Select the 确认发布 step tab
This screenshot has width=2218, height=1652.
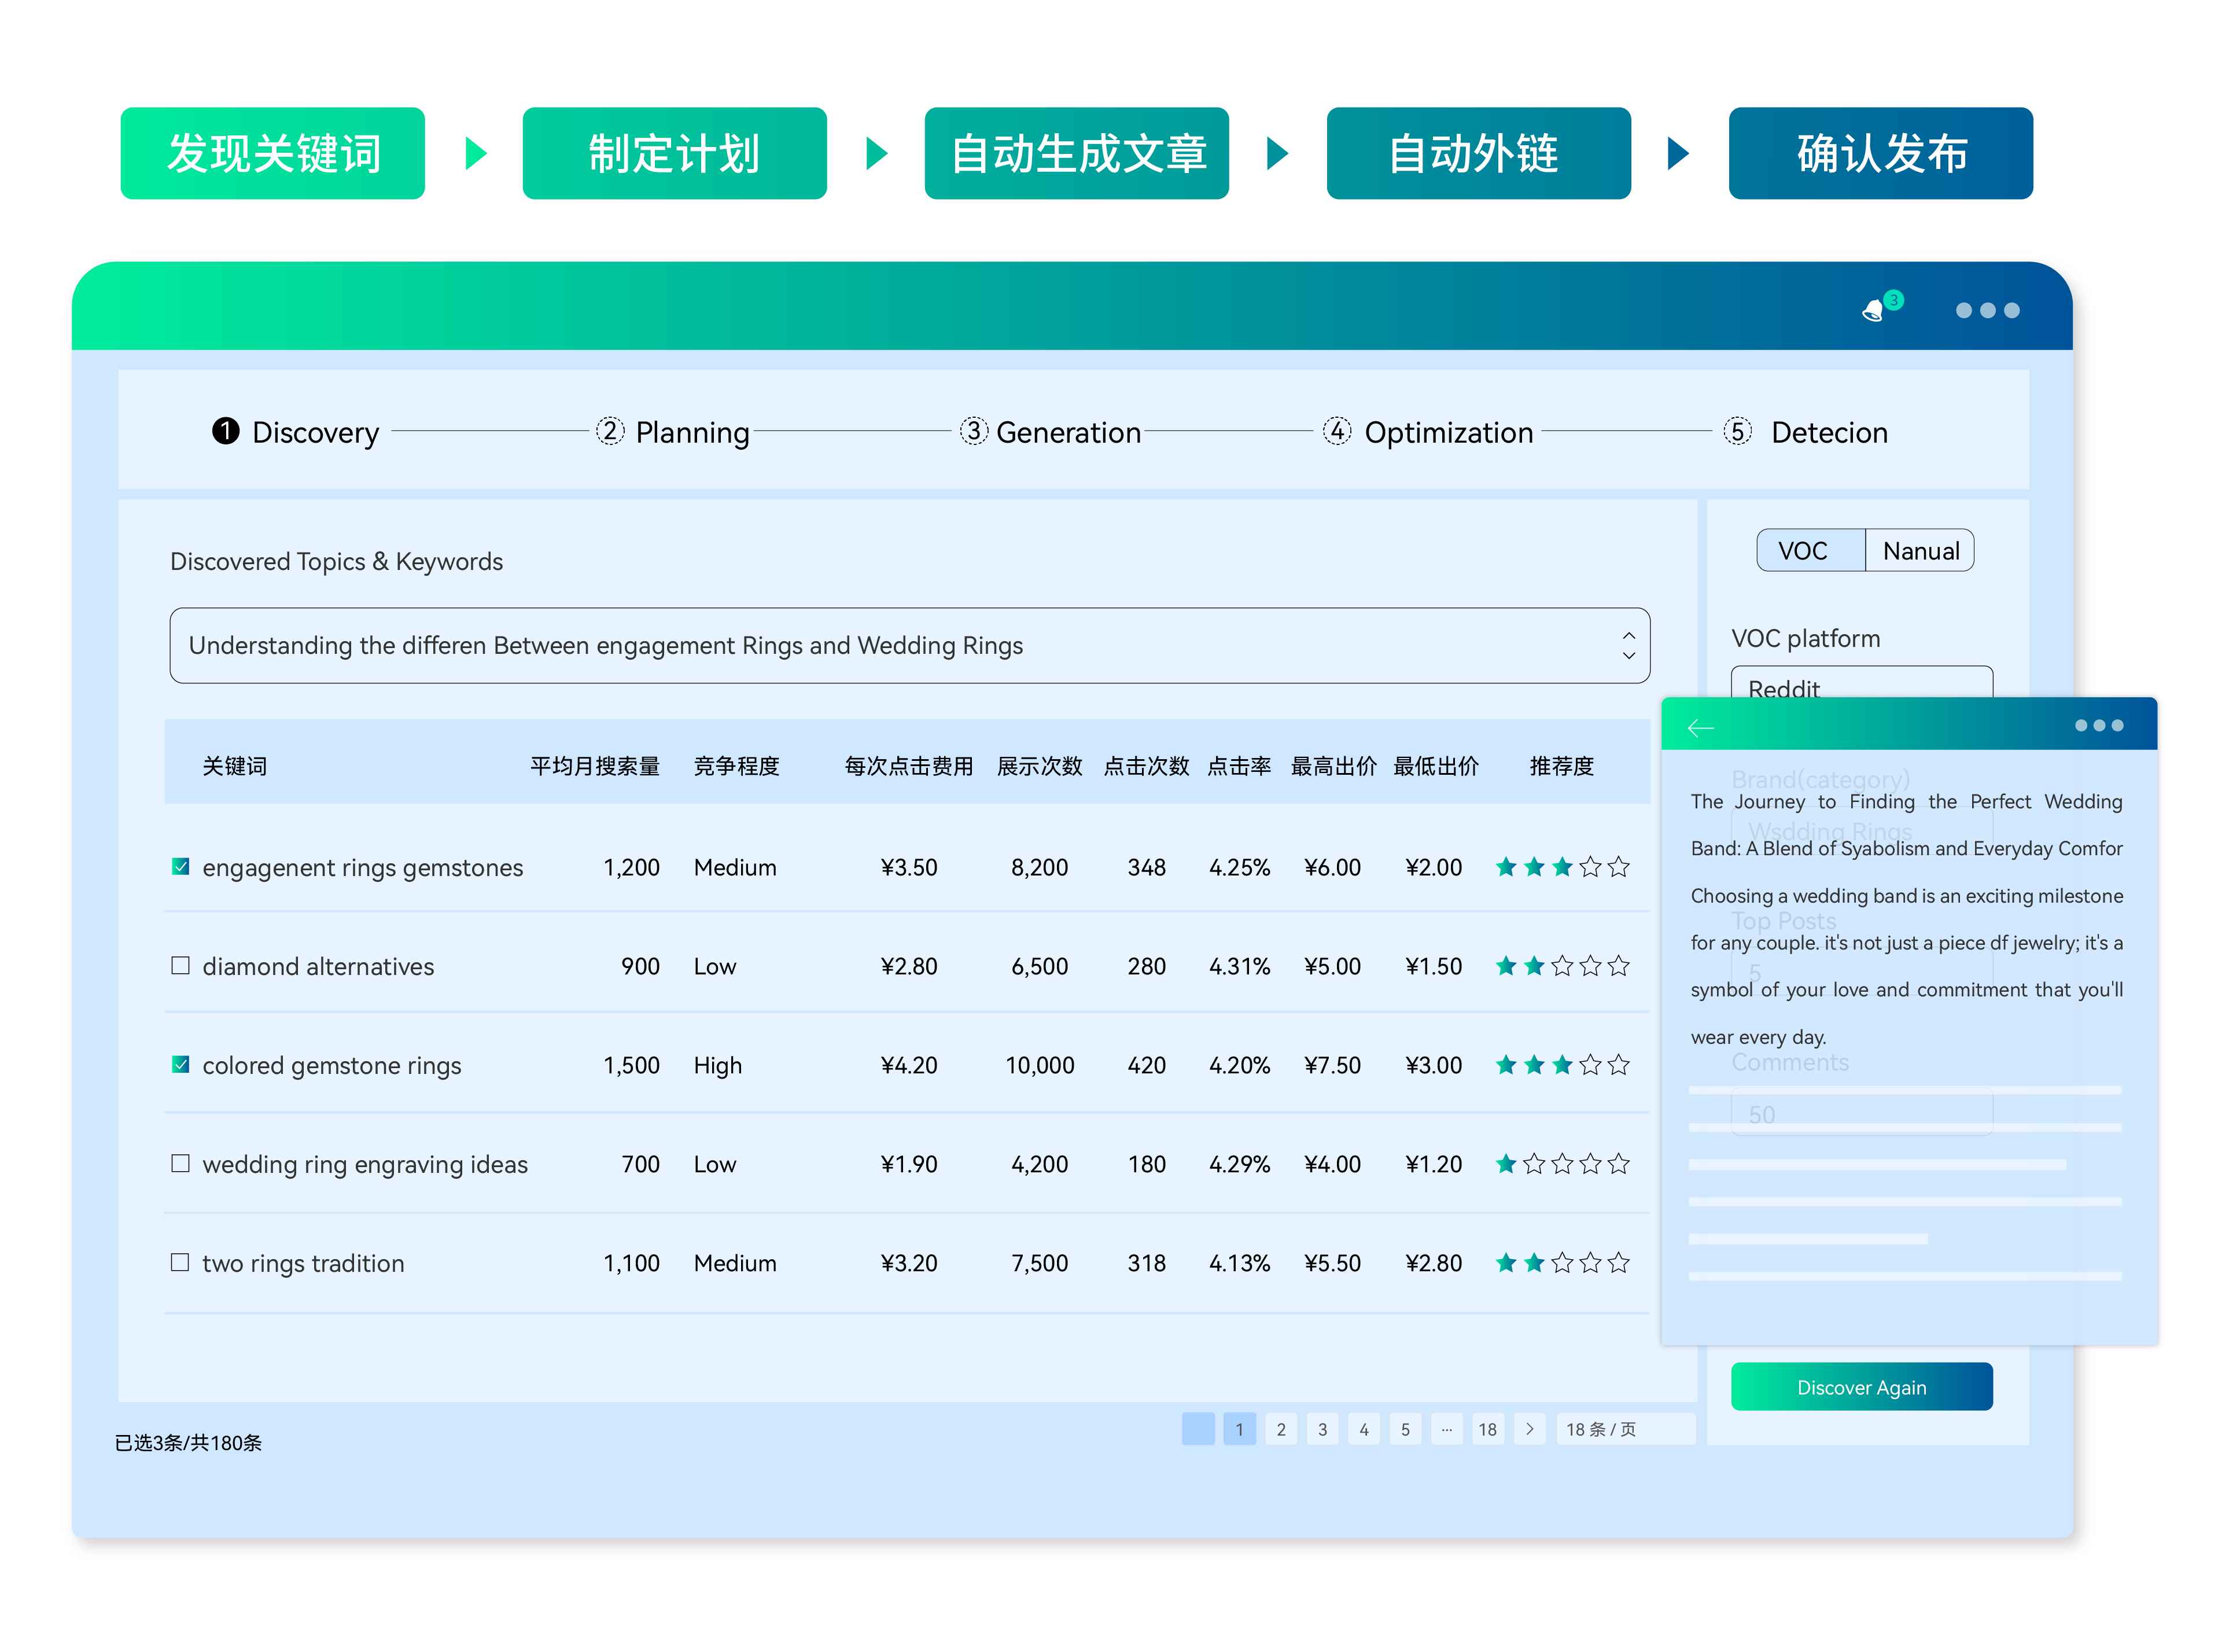[x=1880, y=153]
